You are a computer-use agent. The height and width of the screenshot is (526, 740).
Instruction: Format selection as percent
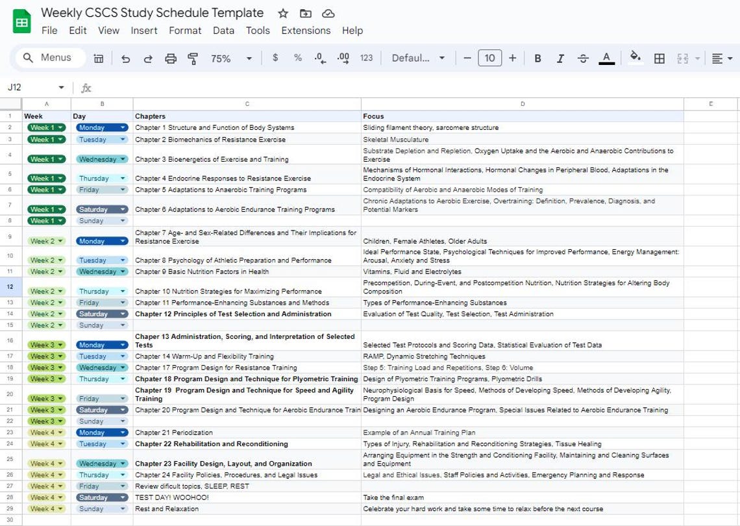point(297,58)
